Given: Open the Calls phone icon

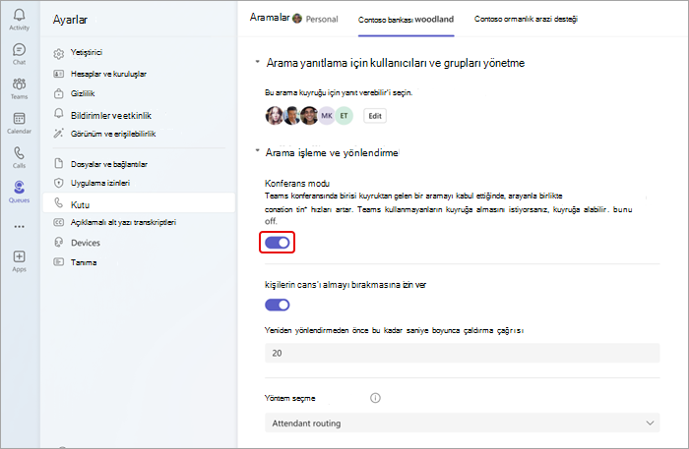Looking at the screenshot, I should [x=19, y=153].
